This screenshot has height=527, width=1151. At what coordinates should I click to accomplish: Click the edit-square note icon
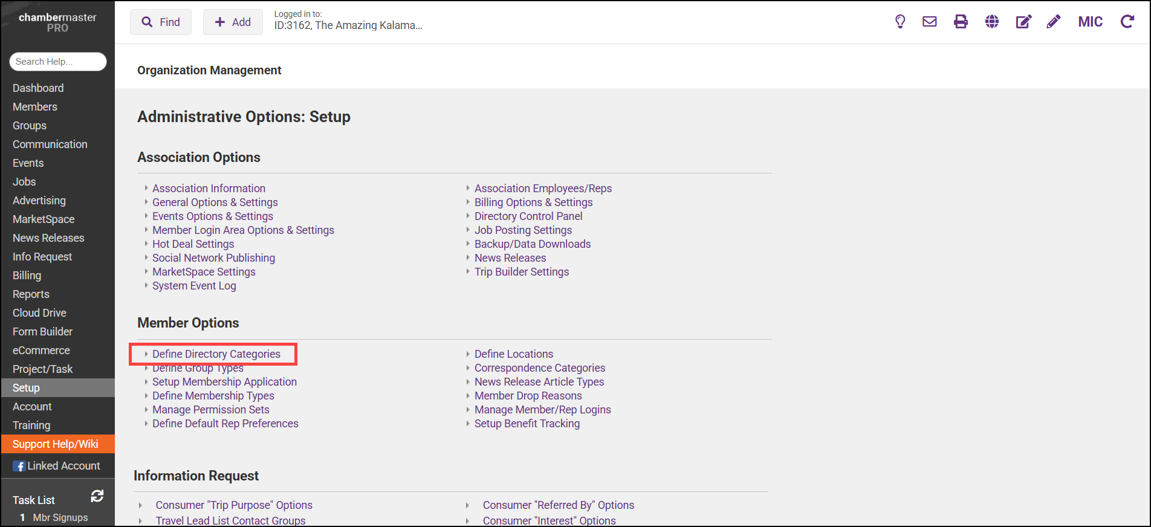coord(1023,22)
